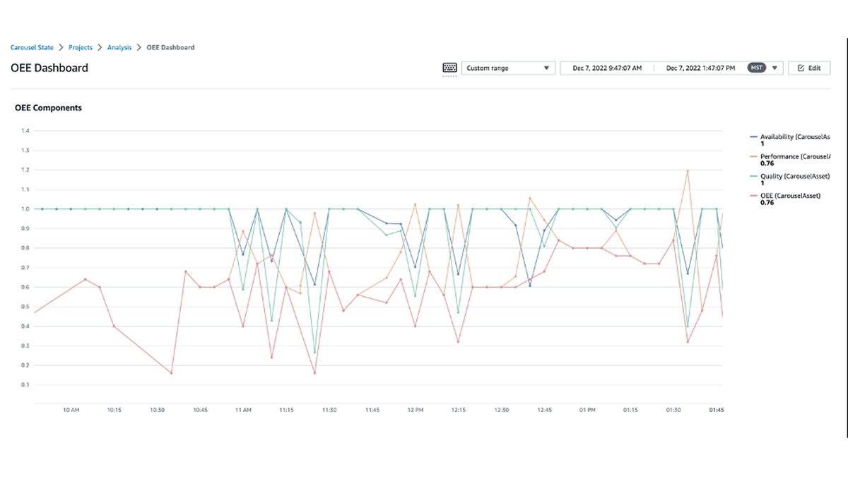The width and height of the screenshot is (848, 477).
Task: Click the 0.1 y-axis label
Action: pyautogui.click(x=25, y=385)
